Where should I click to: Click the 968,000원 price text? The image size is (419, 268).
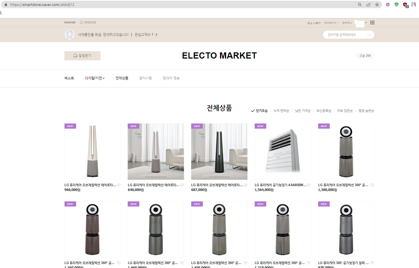(72, 190)
